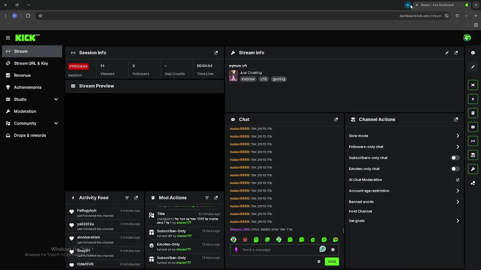
Task: Open the Revenue page
Action: pos(32,75)
